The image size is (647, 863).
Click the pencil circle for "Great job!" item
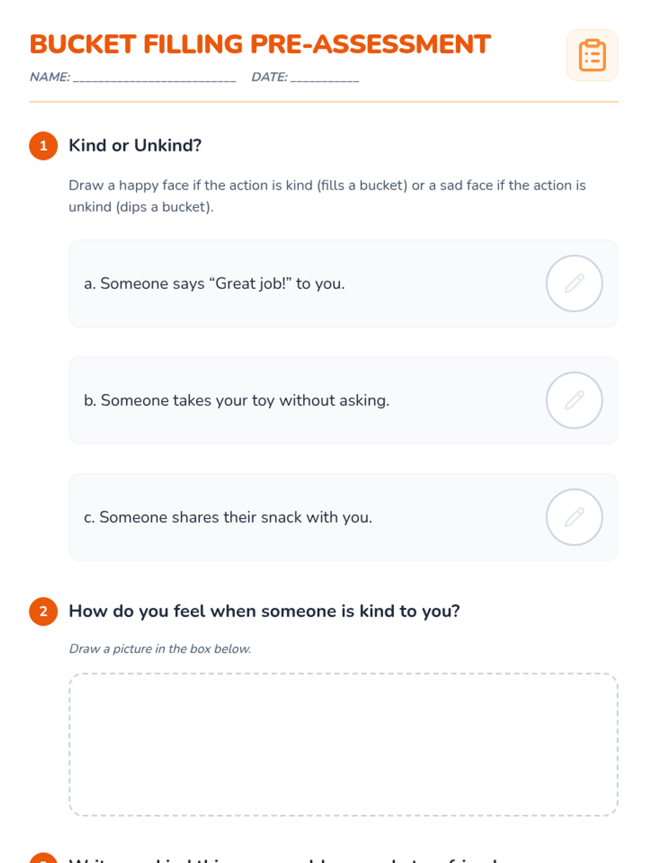pyautogui.click(x=574, y=283)
